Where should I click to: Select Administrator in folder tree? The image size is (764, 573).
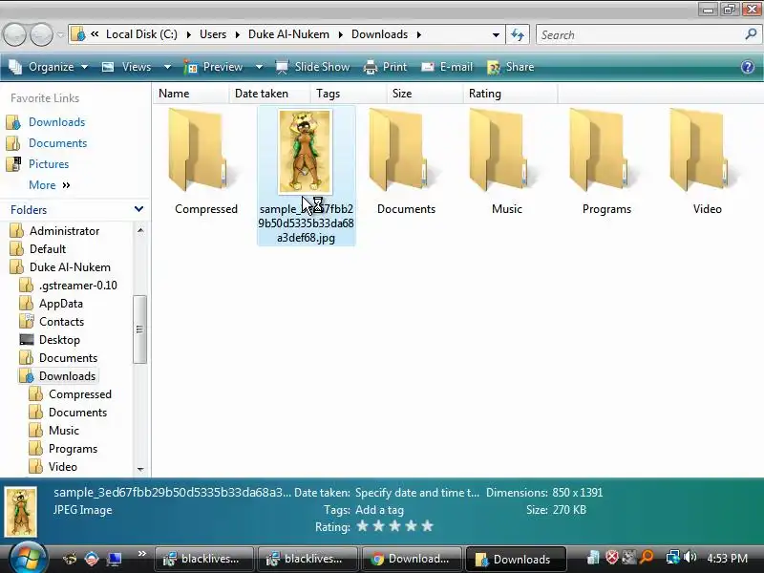coord(64,230)
